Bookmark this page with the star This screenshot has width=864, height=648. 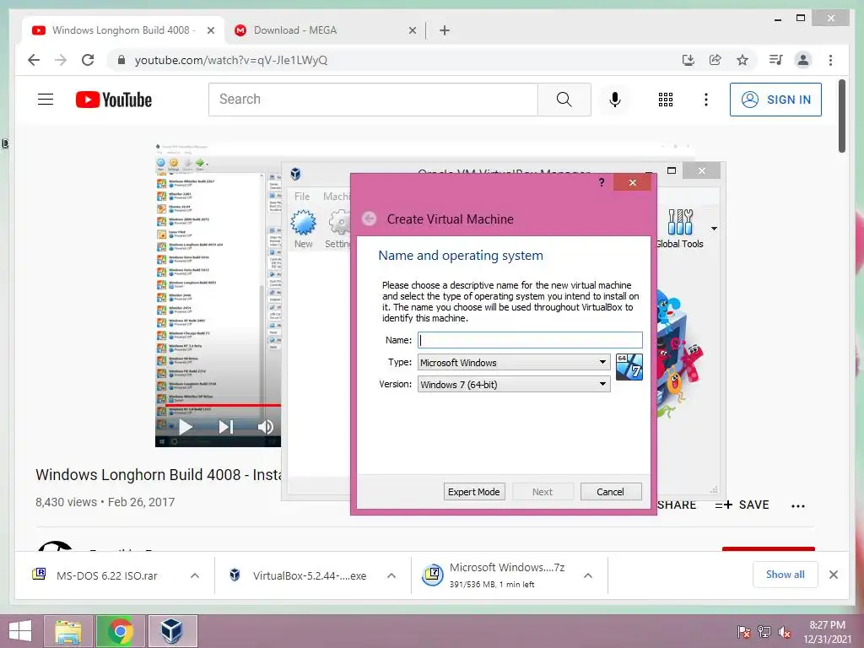pyautogui.click(x=742, y=60)
